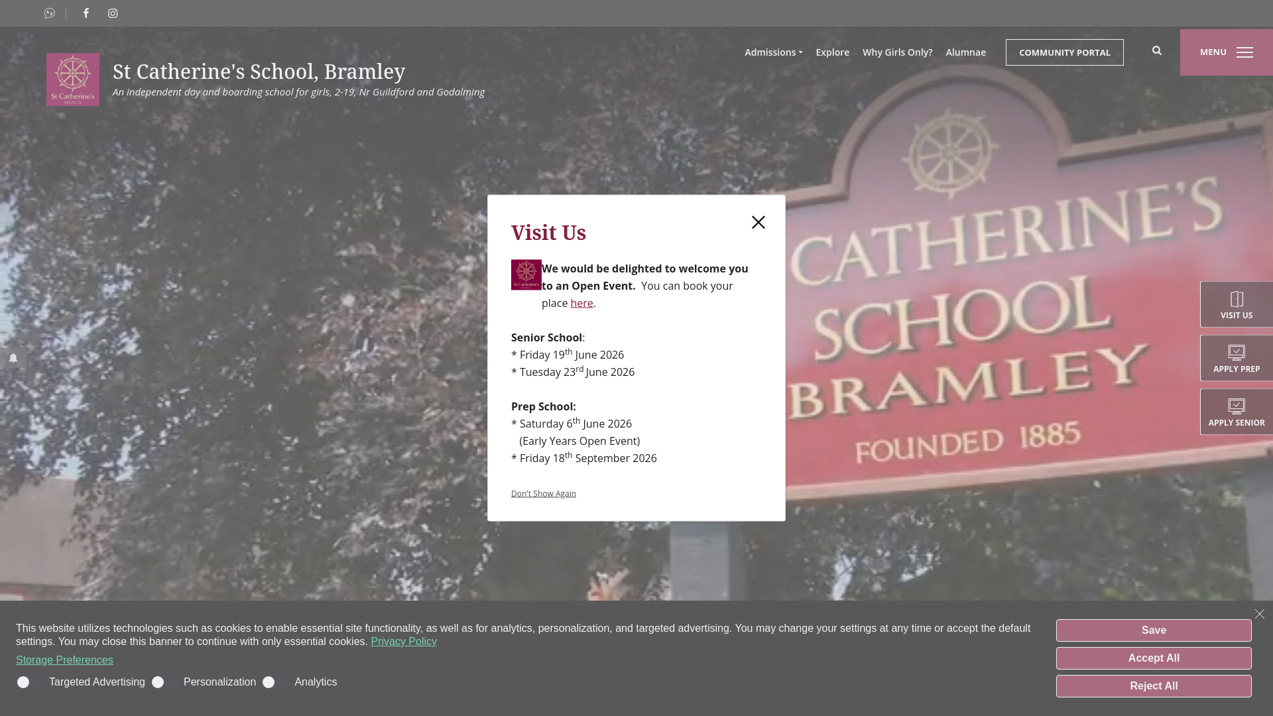Open the MENU hamburger button
1273x716 pixels.
pyautogui.click(x=1227, y=52)
